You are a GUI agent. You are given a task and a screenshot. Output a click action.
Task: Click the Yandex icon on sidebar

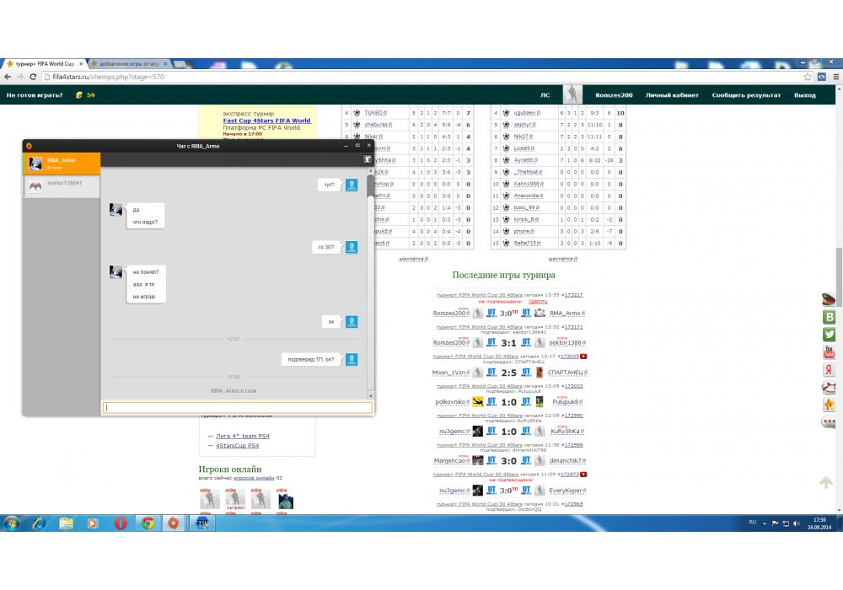click(x=829, y=370)
